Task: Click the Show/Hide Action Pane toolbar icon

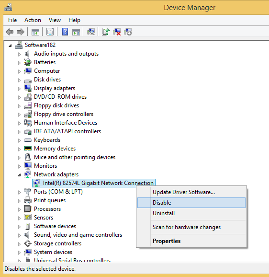Action: tap(76, 32)
